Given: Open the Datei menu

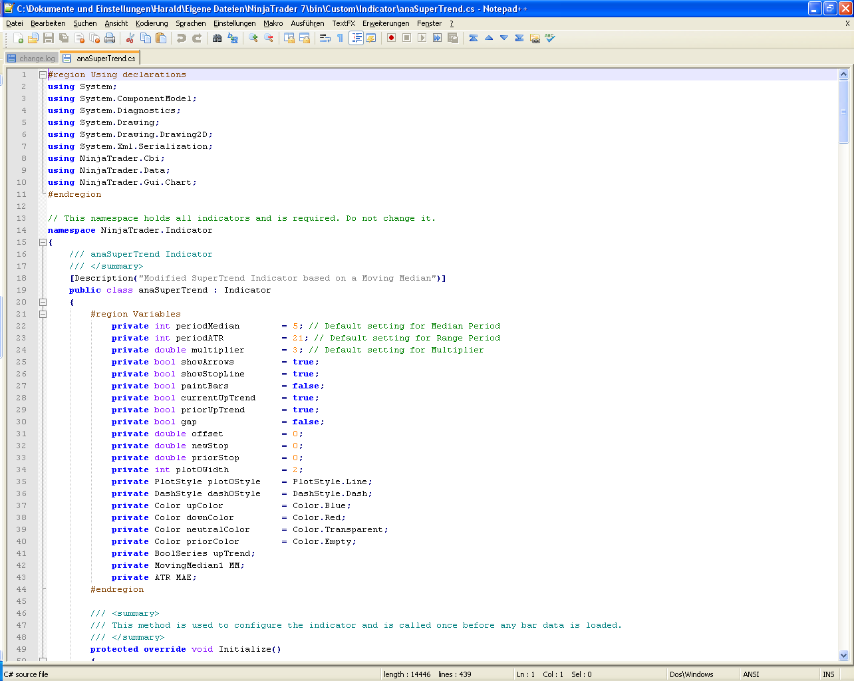Looking at the screenshot, I should (x=15, y=23).
